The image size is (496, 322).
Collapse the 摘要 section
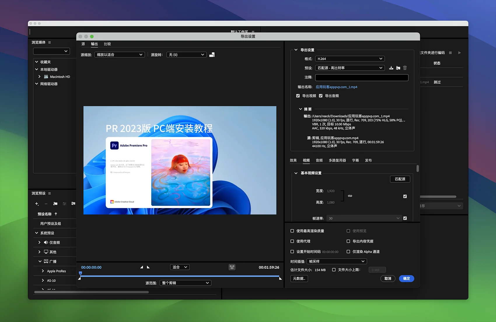coord(300,109)
